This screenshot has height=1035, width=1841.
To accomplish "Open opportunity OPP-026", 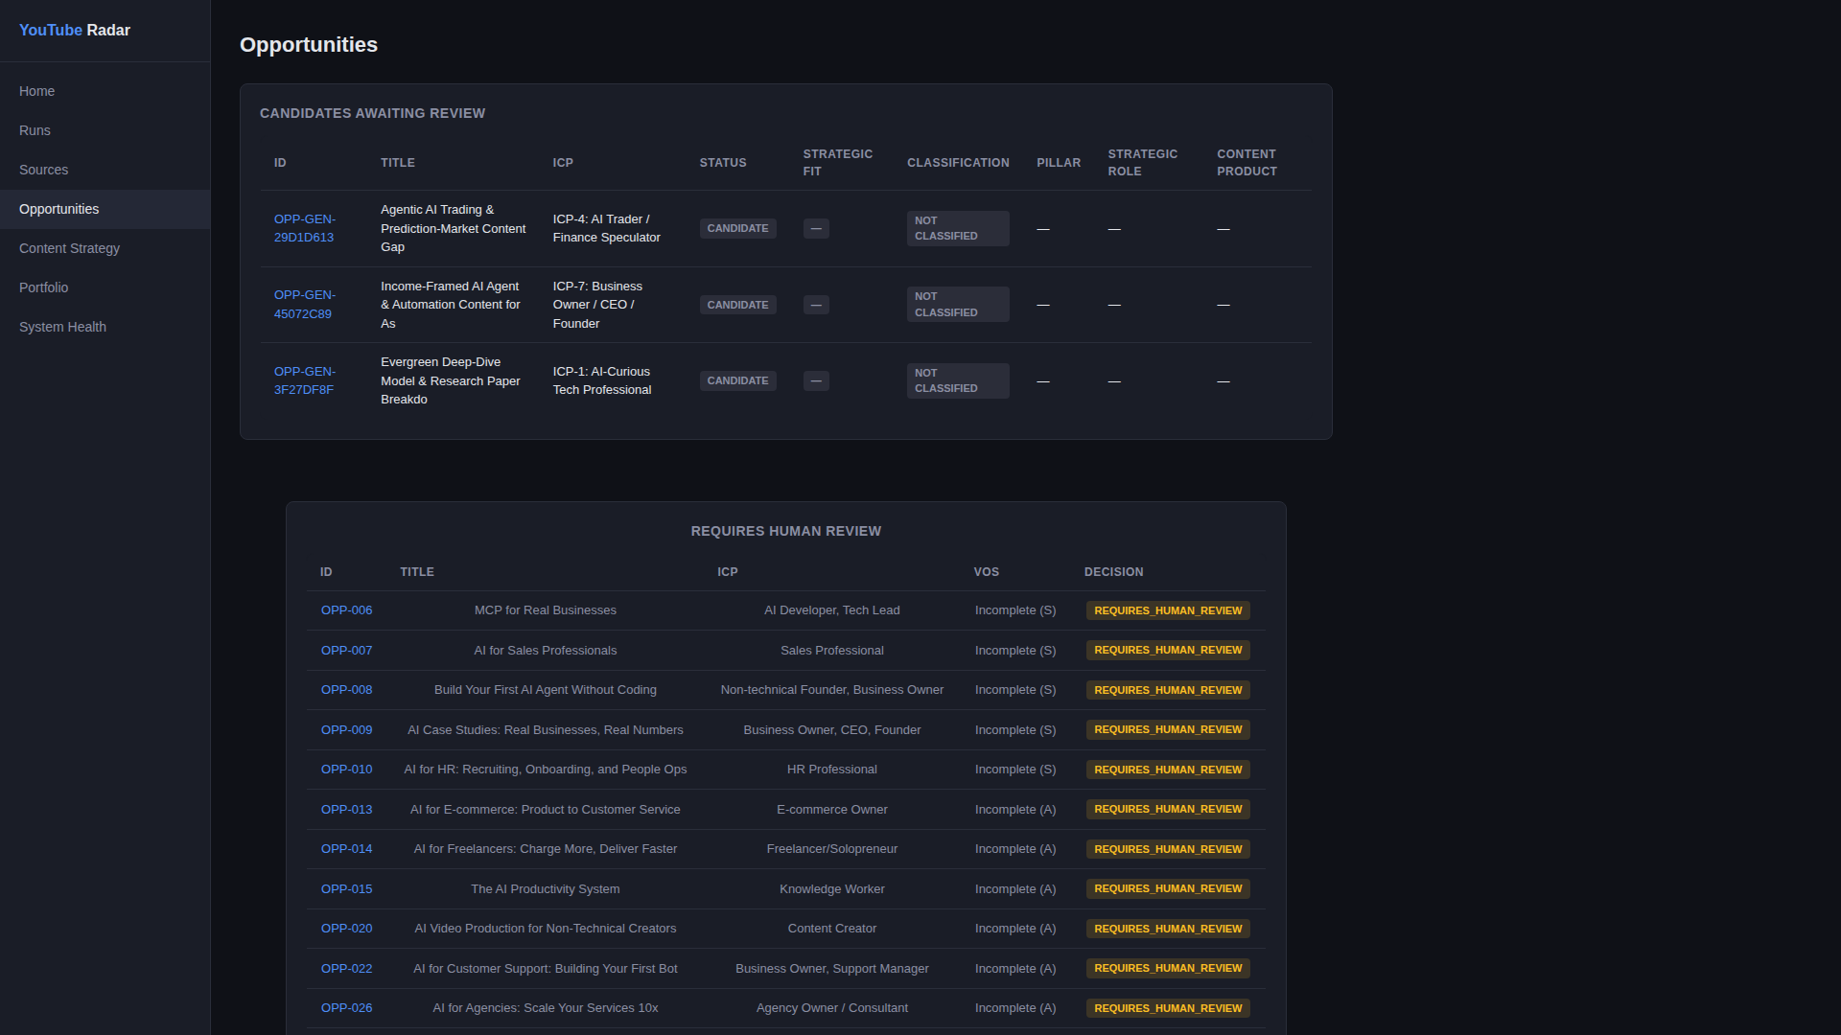I will pyautogui.click(x=346, y=1008).
